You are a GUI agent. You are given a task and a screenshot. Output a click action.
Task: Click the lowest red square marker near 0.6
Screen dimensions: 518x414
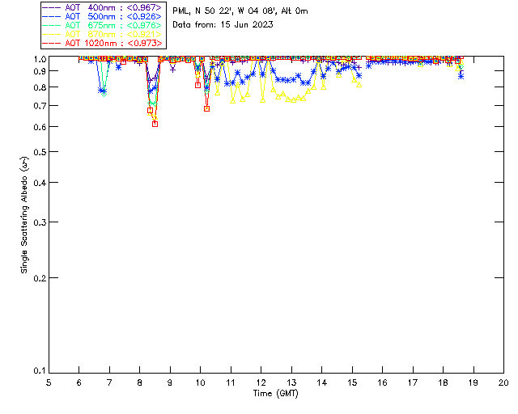point(155,125)
